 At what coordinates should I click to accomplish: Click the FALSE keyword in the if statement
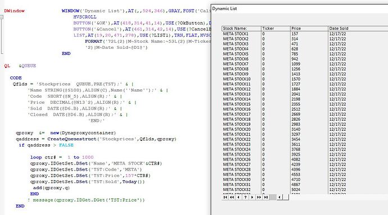click(x=66, y=145)
